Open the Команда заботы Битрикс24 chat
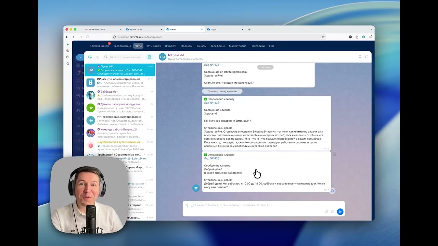Image resolution: width=438 pixels, height=246 pixels. tap(120, 133)
